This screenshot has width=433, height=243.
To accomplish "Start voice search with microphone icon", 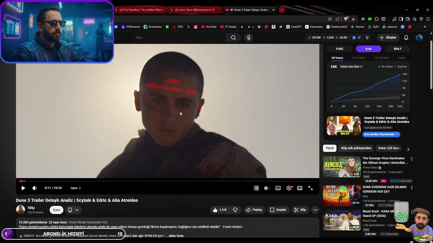I will pyautogui.click(x=249, y=37).
